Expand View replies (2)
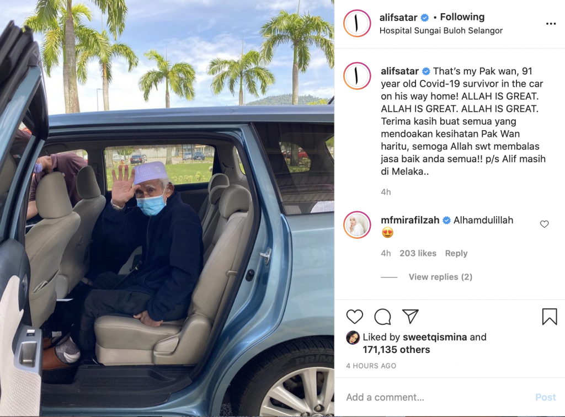Screen dimensions: 565x417 click(440, 277)
